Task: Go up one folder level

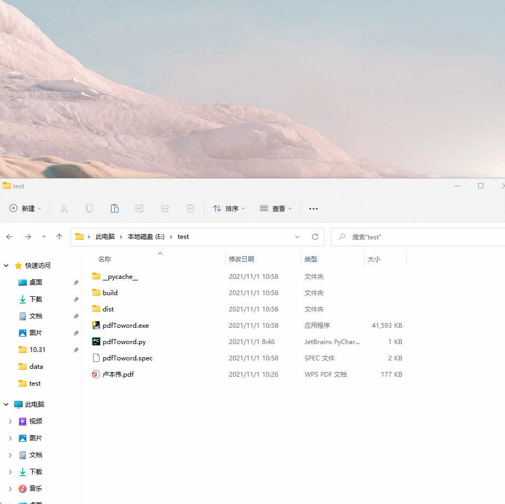Action: point(59,237)
